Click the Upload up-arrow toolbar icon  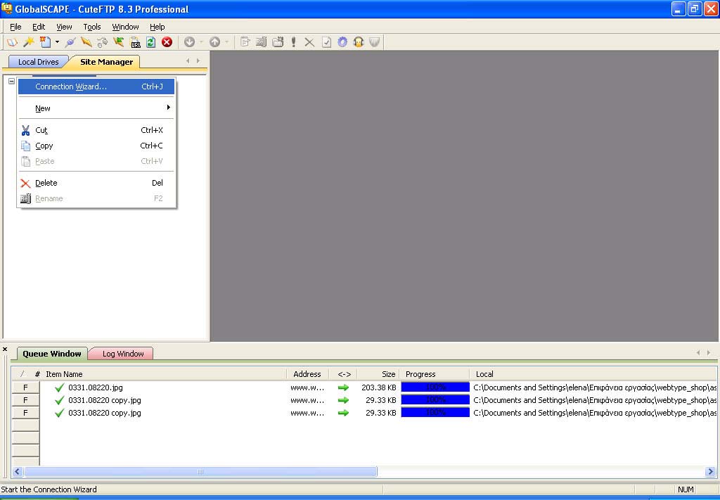[214, 42]
